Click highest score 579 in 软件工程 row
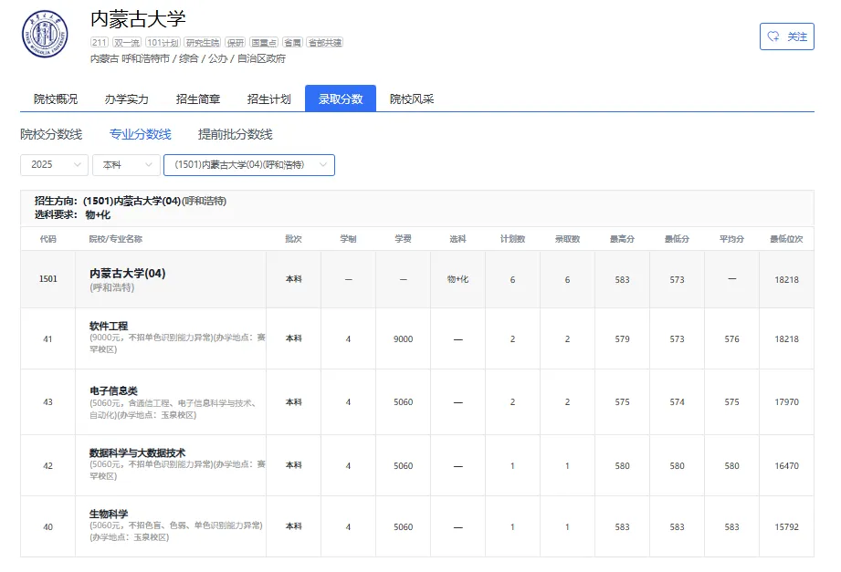The height and width of the screenshot is (572, 841). [622, 338]
